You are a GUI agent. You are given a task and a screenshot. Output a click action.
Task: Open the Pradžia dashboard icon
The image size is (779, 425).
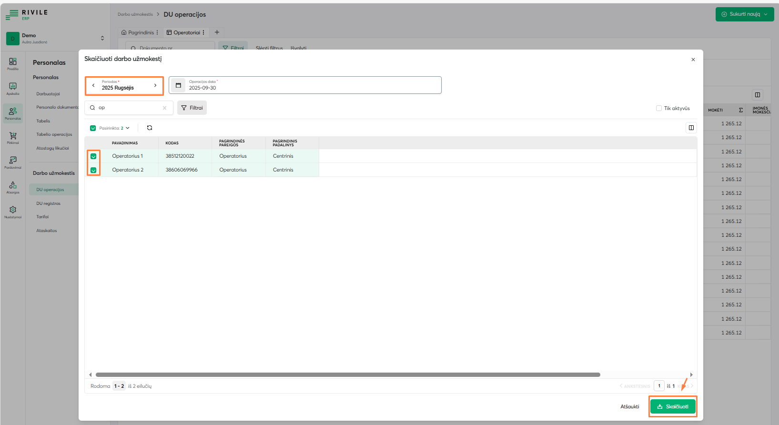pos(13,63)
